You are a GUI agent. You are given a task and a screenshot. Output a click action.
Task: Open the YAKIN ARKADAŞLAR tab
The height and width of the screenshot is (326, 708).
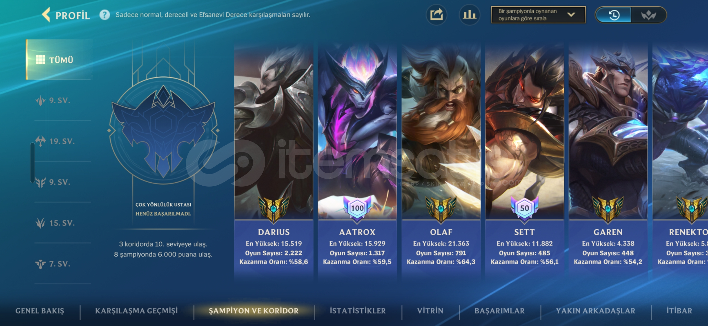tap(595, 311)
